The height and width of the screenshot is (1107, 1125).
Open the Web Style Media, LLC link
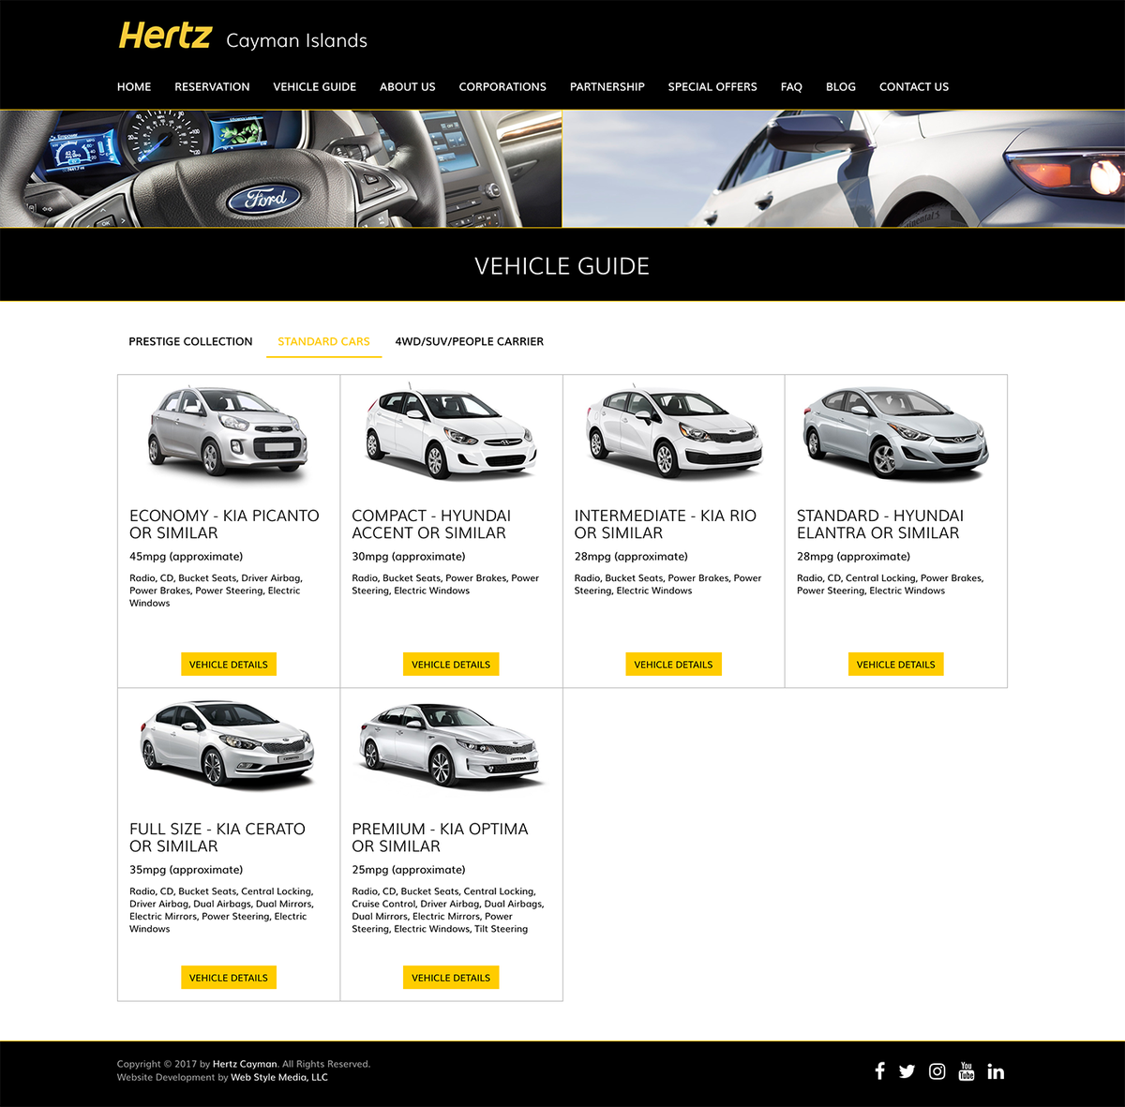click(x=279, y=1077)
